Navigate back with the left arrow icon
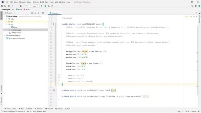Screen dimensions: 201x113 tap(13, 6)
